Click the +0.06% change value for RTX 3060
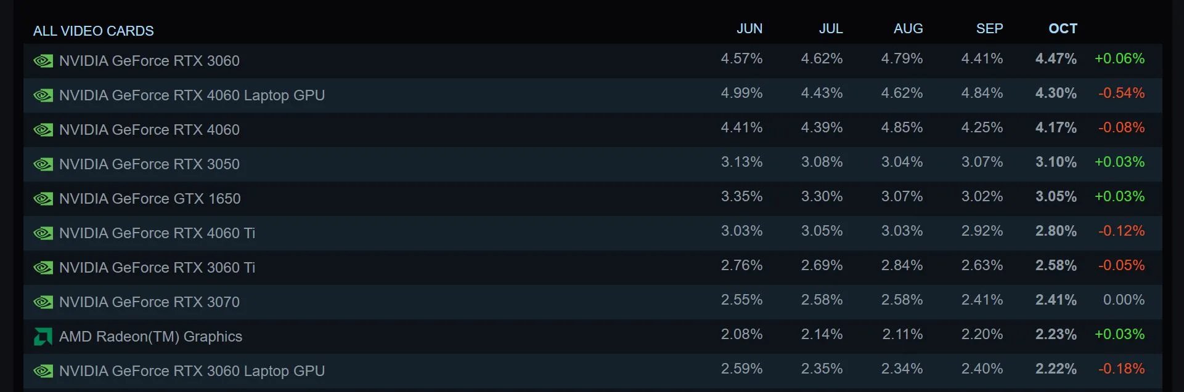 pos(1119,59)
